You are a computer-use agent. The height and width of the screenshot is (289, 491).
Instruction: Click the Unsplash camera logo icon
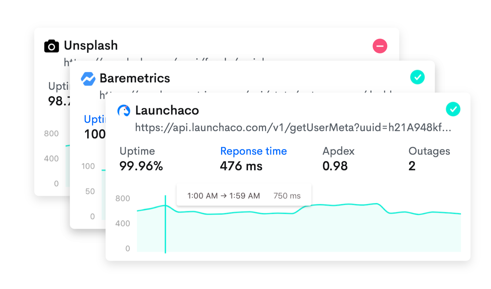tap(51, 46)
